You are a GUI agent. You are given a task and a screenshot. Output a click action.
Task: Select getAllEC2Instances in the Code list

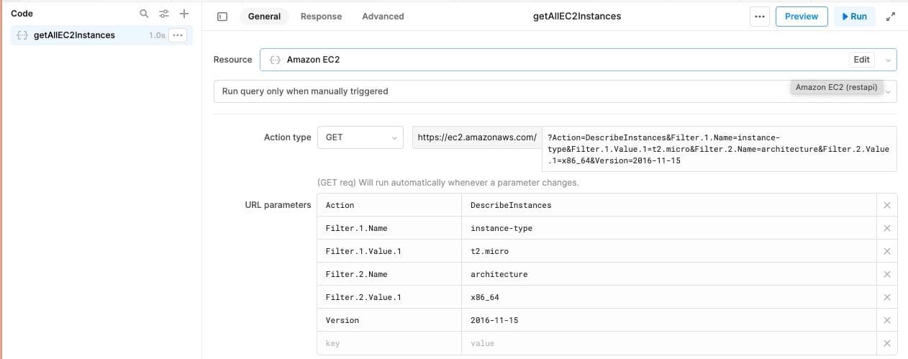[74, 35]
